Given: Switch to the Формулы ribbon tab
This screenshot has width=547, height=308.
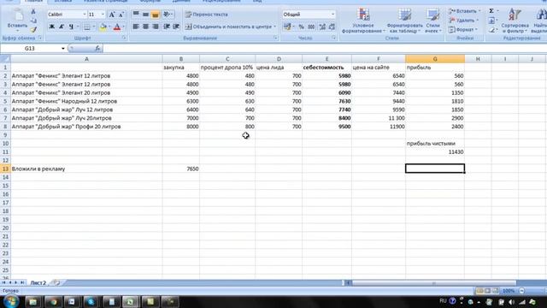Looking at the screenshot, I should [x=150, y=2].
